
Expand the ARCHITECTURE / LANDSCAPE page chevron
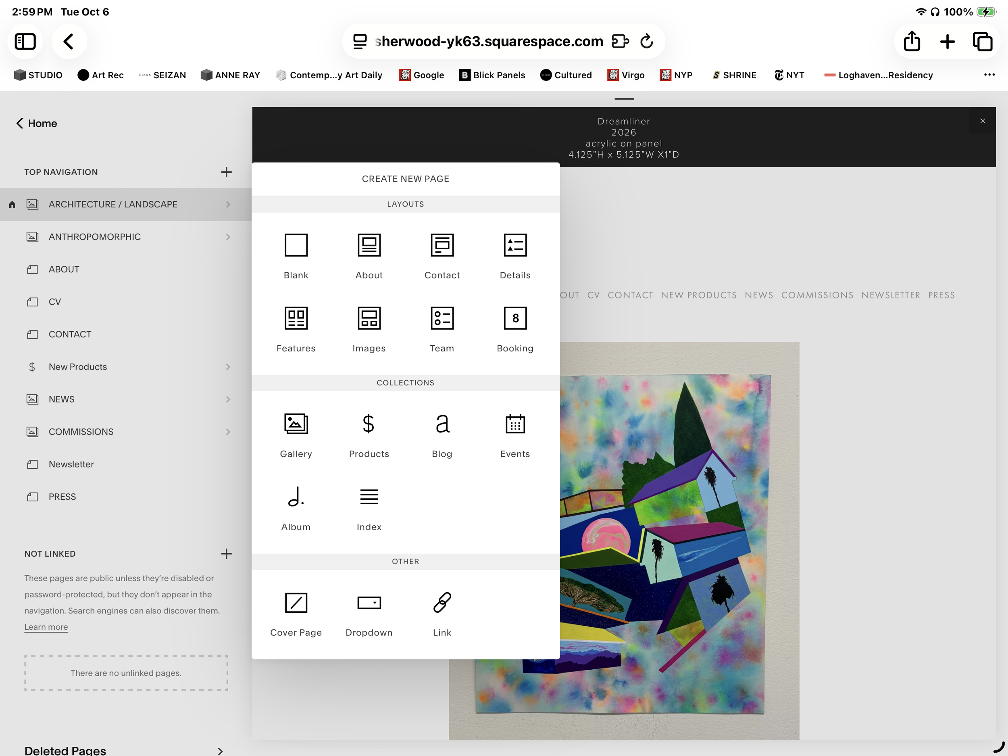pos(228,204)
